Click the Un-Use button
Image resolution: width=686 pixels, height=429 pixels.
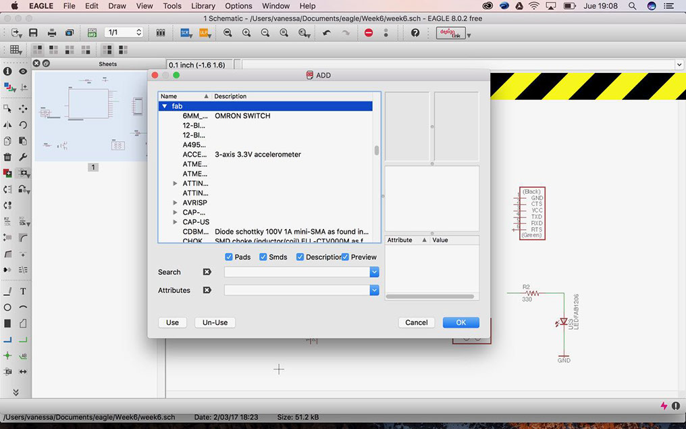[215, 323]
